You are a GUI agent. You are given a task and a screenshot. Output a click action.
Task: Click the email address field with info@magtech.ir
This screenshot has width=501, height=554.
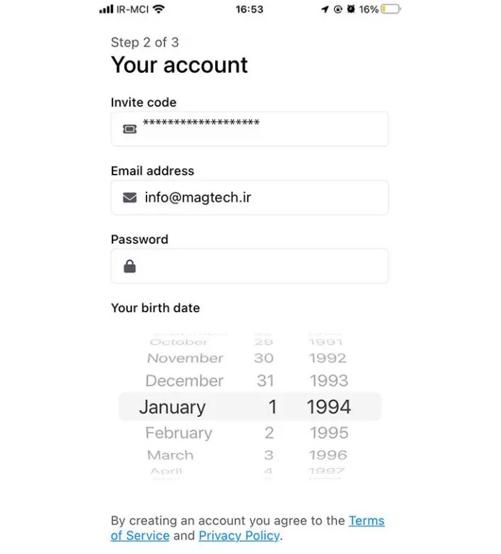pyautogui.click(x=260, y=198)
